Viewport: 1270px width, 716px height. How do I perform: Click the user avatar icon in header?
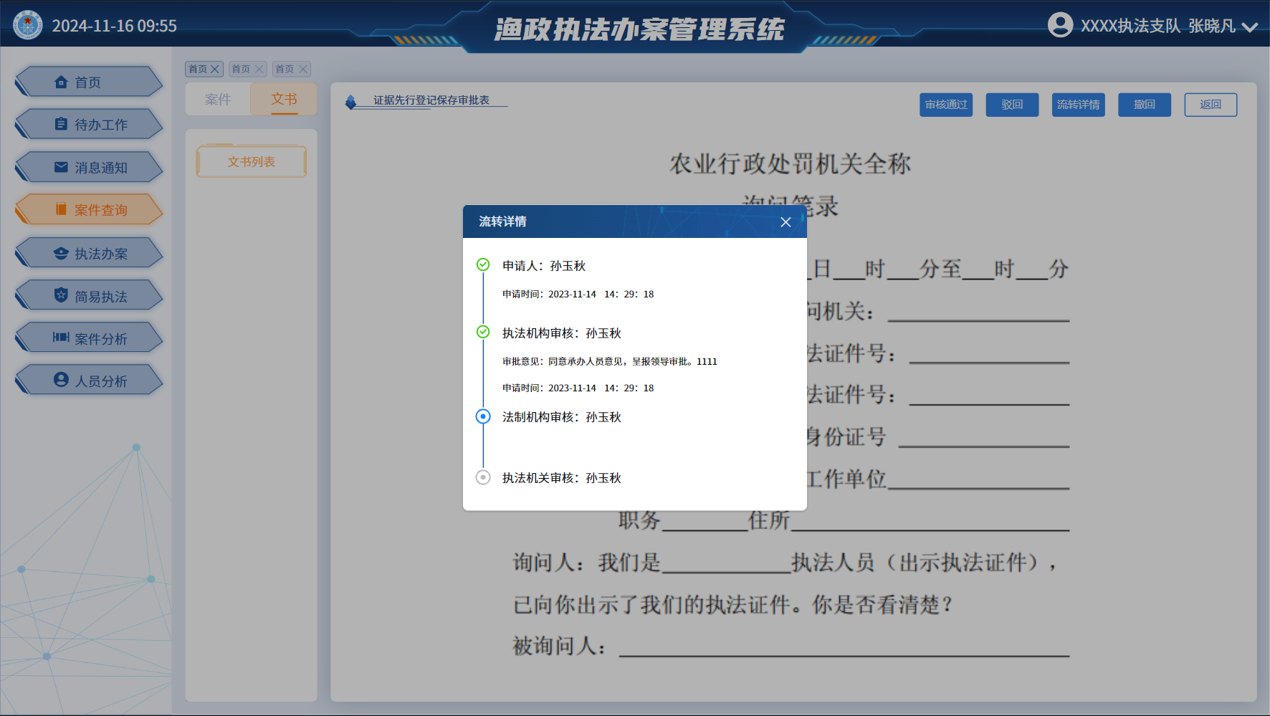1060,25
